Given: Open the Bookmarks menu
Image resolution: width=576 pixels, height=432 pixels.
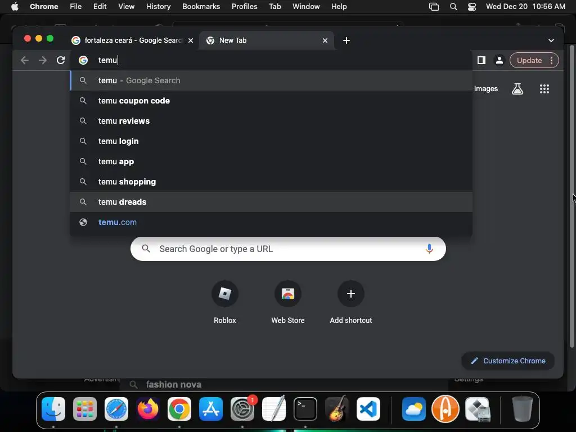Looking at the screenshot, I should click(x=201, y=7).
